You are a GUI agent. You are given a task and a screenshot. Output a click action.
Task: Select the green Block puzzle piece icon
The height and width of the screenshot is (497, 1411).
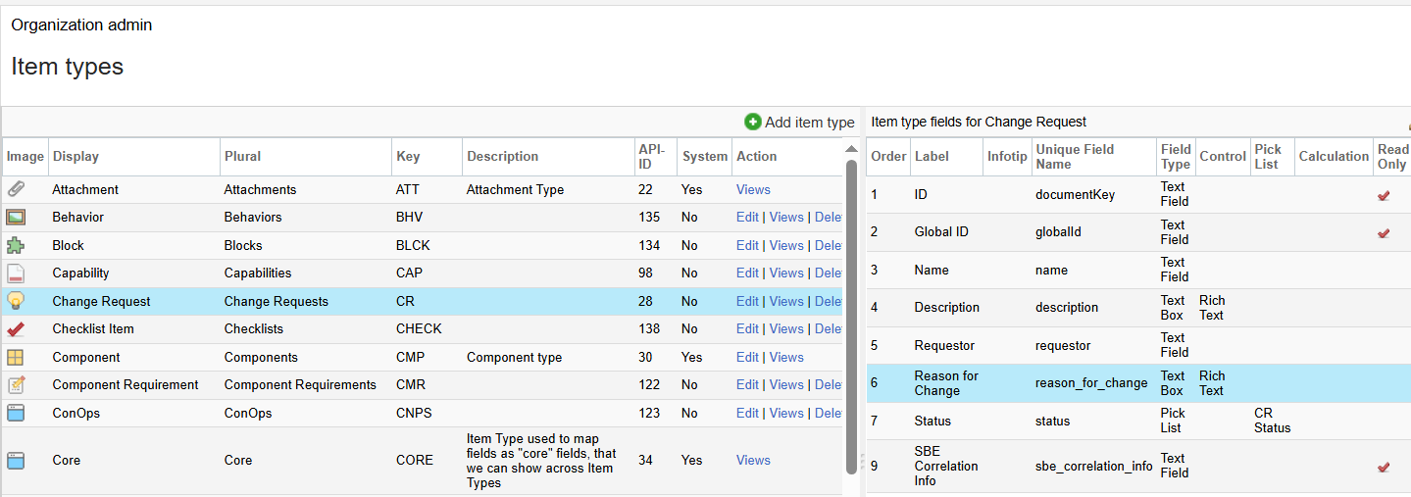[x=16, y=245]
